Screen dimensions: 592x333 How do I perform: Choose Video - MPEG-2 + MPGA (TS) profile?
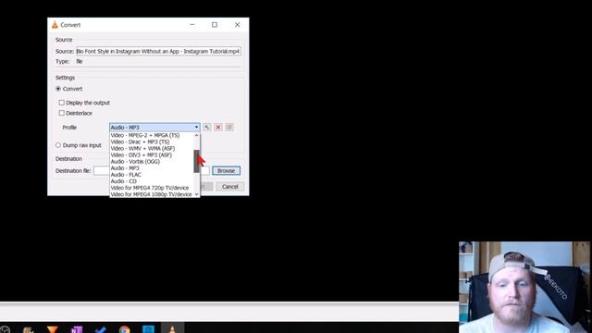point(152,135)
